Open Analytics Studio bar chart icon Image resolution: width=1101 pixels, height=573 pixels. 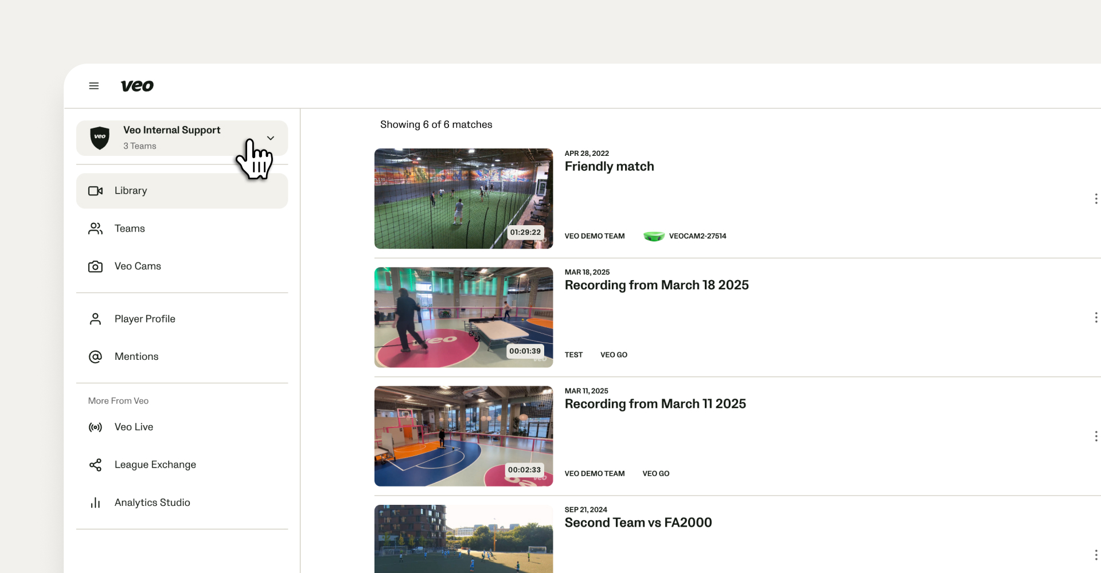pyautogui.click(x=95, y=503)
